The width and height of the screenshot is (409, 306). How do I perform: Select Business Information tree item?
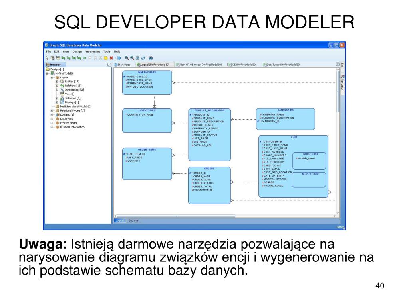point(72,127)
